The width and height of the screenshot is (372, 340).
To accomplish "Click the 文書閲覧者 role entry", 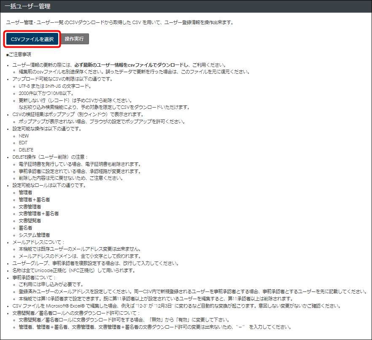I will pos(30,221).
